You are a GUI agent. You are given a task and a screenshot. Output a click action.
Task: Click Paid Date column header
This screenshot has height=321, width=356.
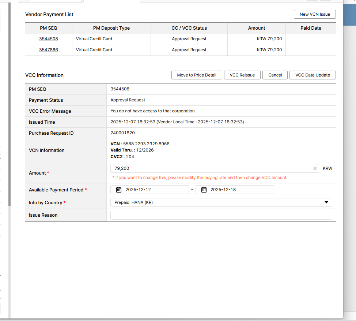[x=311, y=28]
